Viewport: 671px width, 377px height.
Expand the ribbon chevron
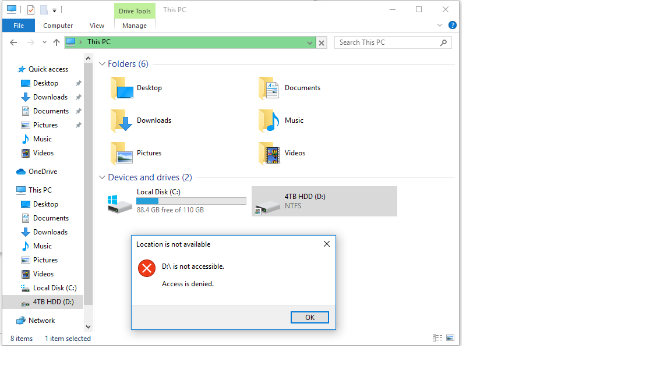coord(440,25)
